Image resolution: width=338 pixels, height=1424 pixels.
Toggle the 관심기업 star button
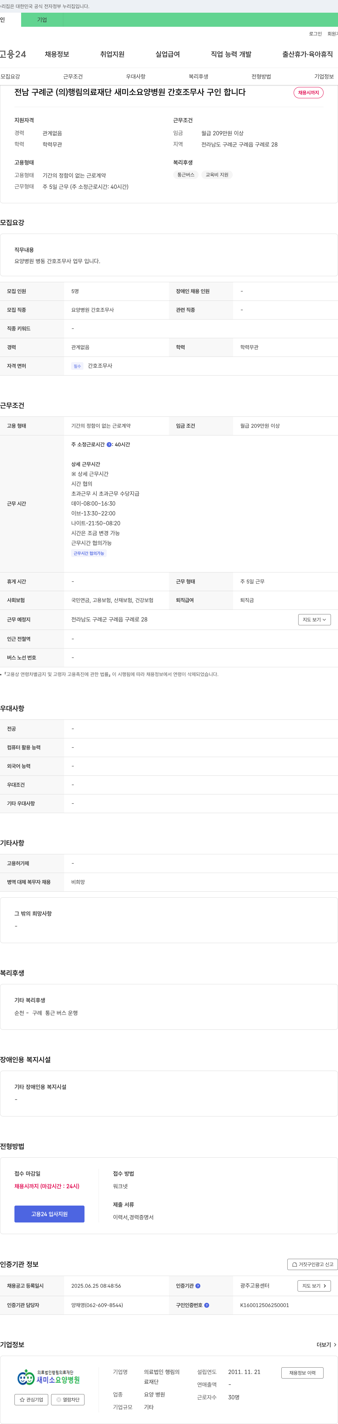point(31,1400)
